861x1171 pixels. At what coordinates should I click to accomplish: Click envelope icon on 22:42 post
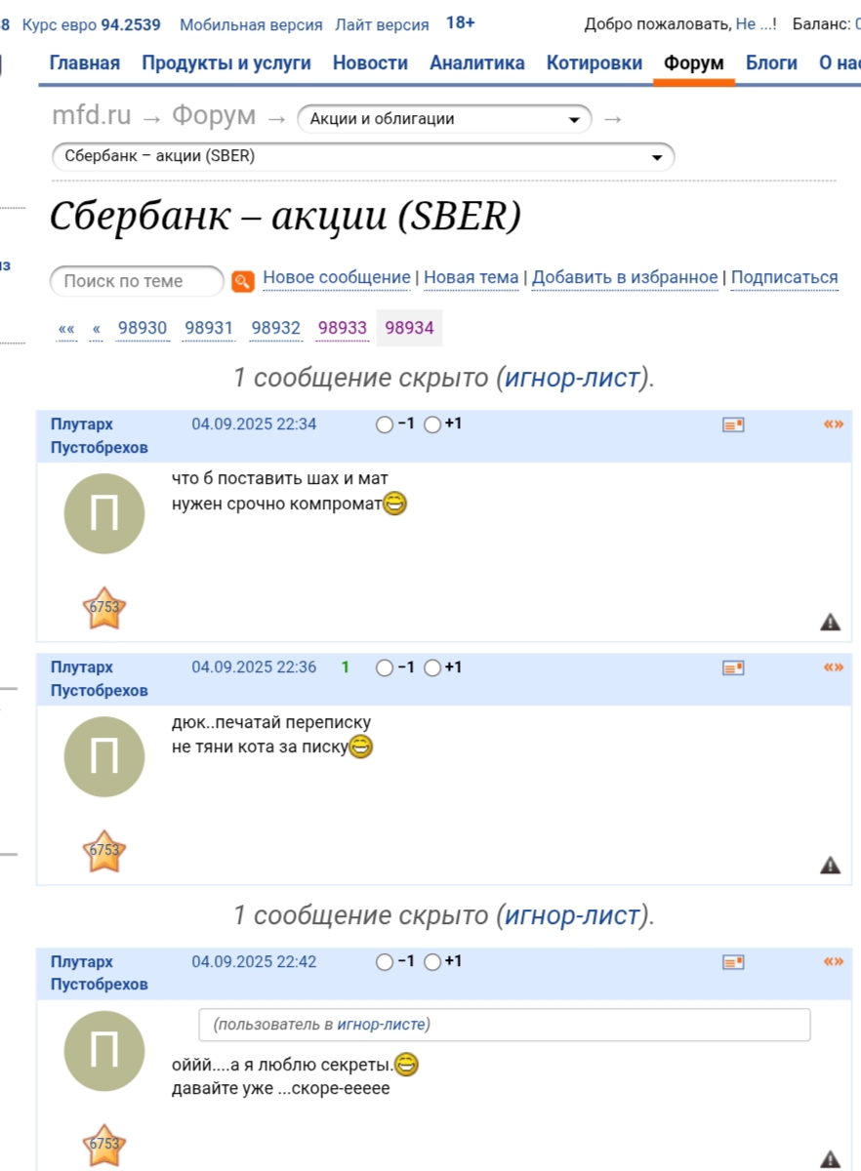pyautogui.click(x=733, y=962)
